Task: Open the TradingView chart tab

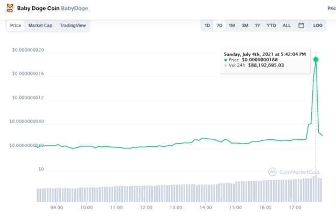Action: pyautogui.click(x=73, y=25)
